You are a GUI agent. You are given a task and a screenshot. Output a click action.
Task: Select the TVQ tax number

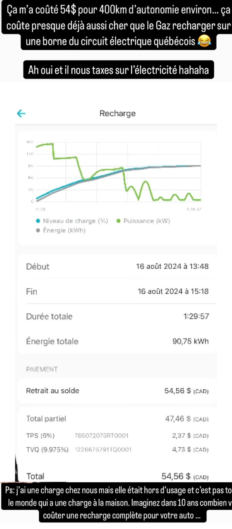pyautogui.click(x=103, y=449)
